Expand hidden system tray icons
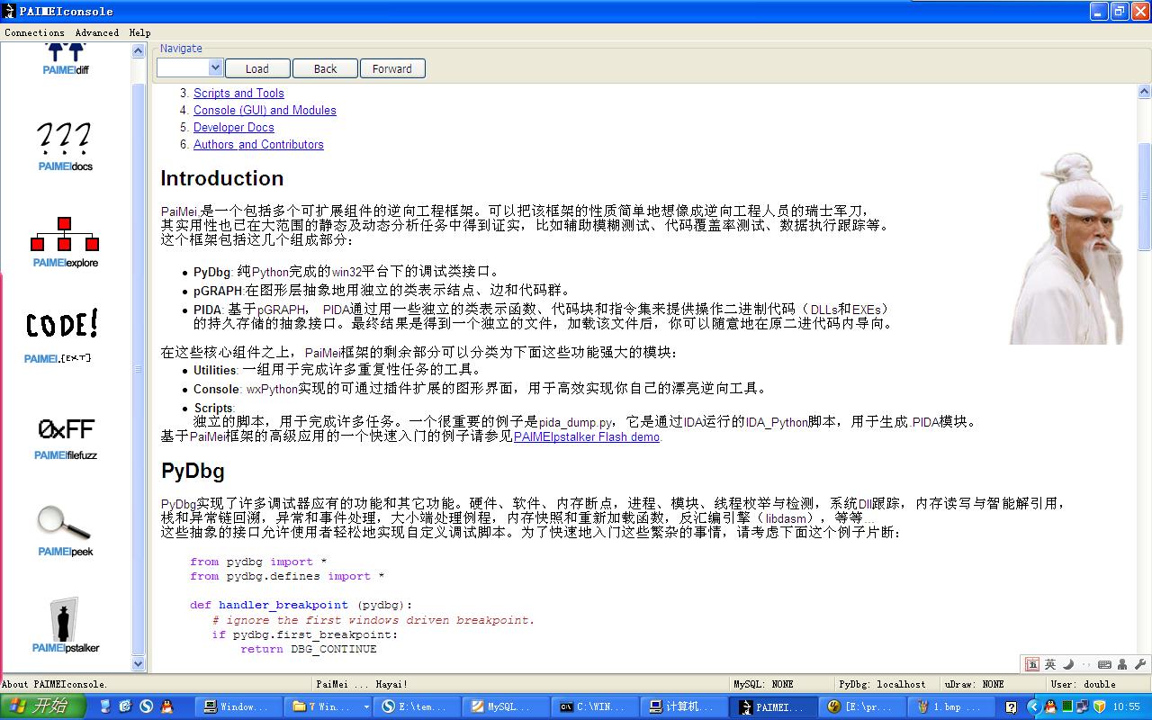This screenshot has height=720, width=1152. pyautogui.click(x=1034, y=707)
